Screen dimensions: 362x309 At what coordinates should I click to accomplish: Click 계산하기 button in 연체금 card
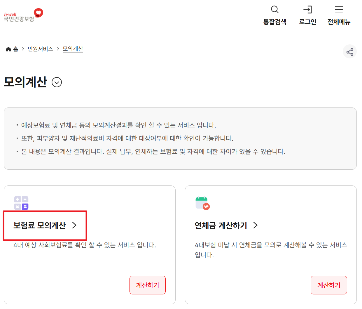click(329, 285)
